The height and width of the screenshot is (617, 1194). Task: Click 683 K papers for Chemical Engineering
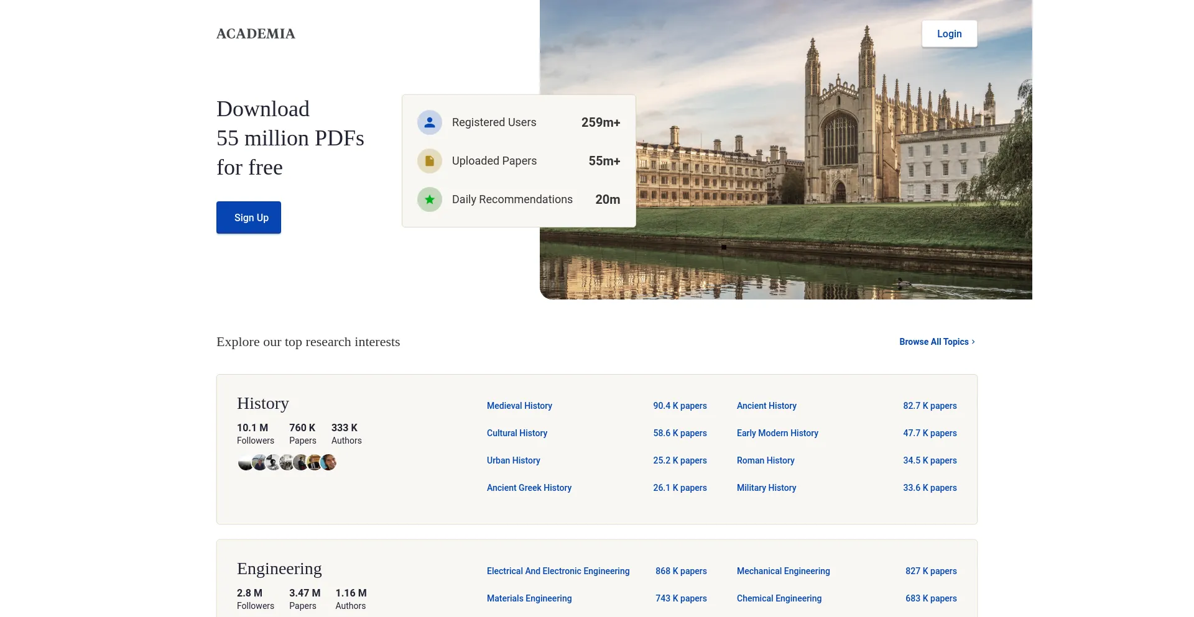[x=931, y=598]
